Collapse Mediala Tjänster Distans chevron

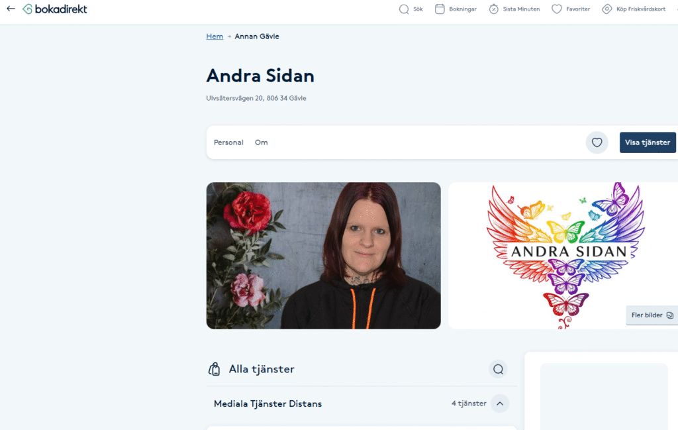500,403
